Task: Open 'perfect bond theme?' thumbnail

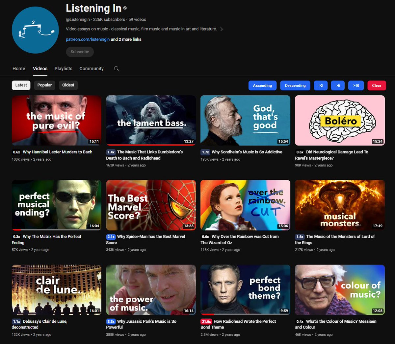Action: (x=245, y=290)
